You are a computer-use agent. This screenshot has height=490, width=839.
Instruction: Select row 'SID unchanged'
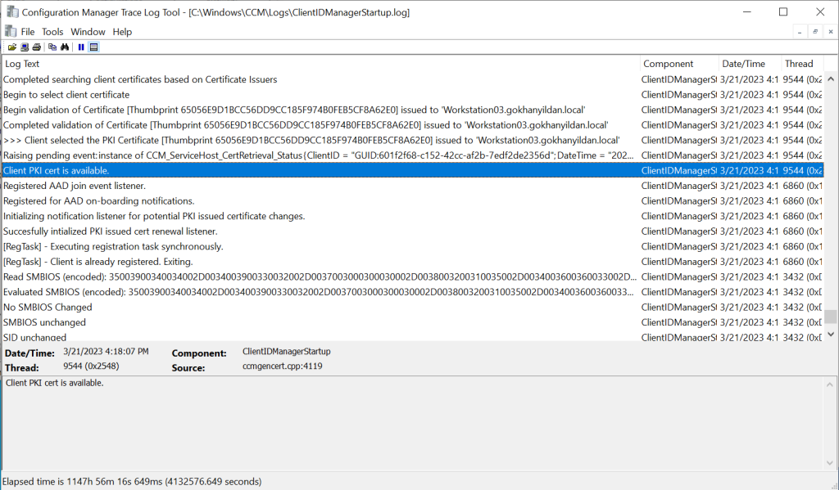point(412,337)
